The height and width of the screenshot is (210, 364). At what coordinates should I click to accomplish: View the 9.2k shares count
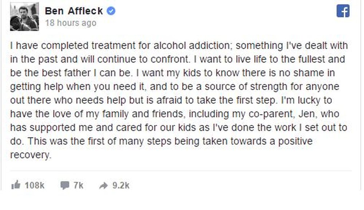[x=121, y=185]
